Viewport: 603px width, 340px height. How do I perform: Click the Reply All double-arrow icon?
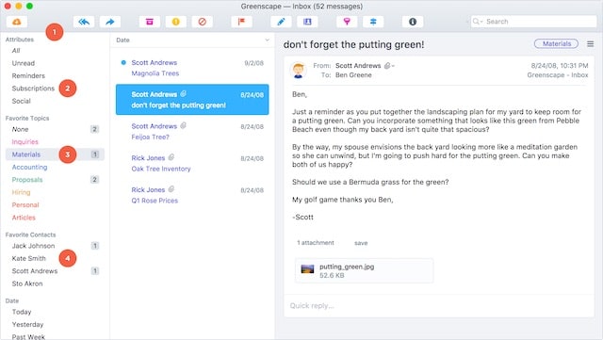(x=84, y=22)
